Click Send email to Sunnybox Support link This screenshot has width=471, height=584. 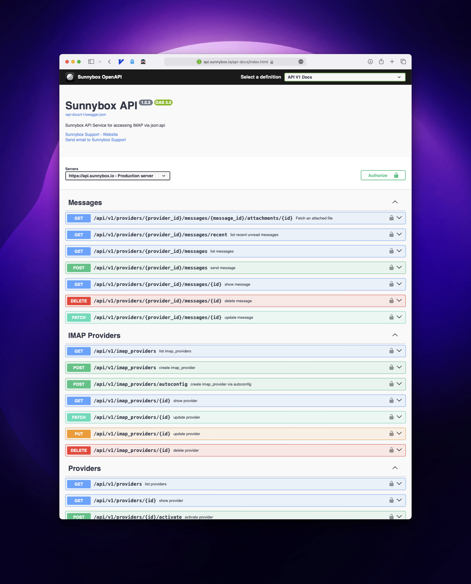(x=95, y=140)
